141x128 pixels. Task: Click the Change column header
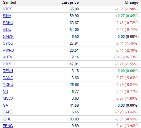tap(131, 3)
